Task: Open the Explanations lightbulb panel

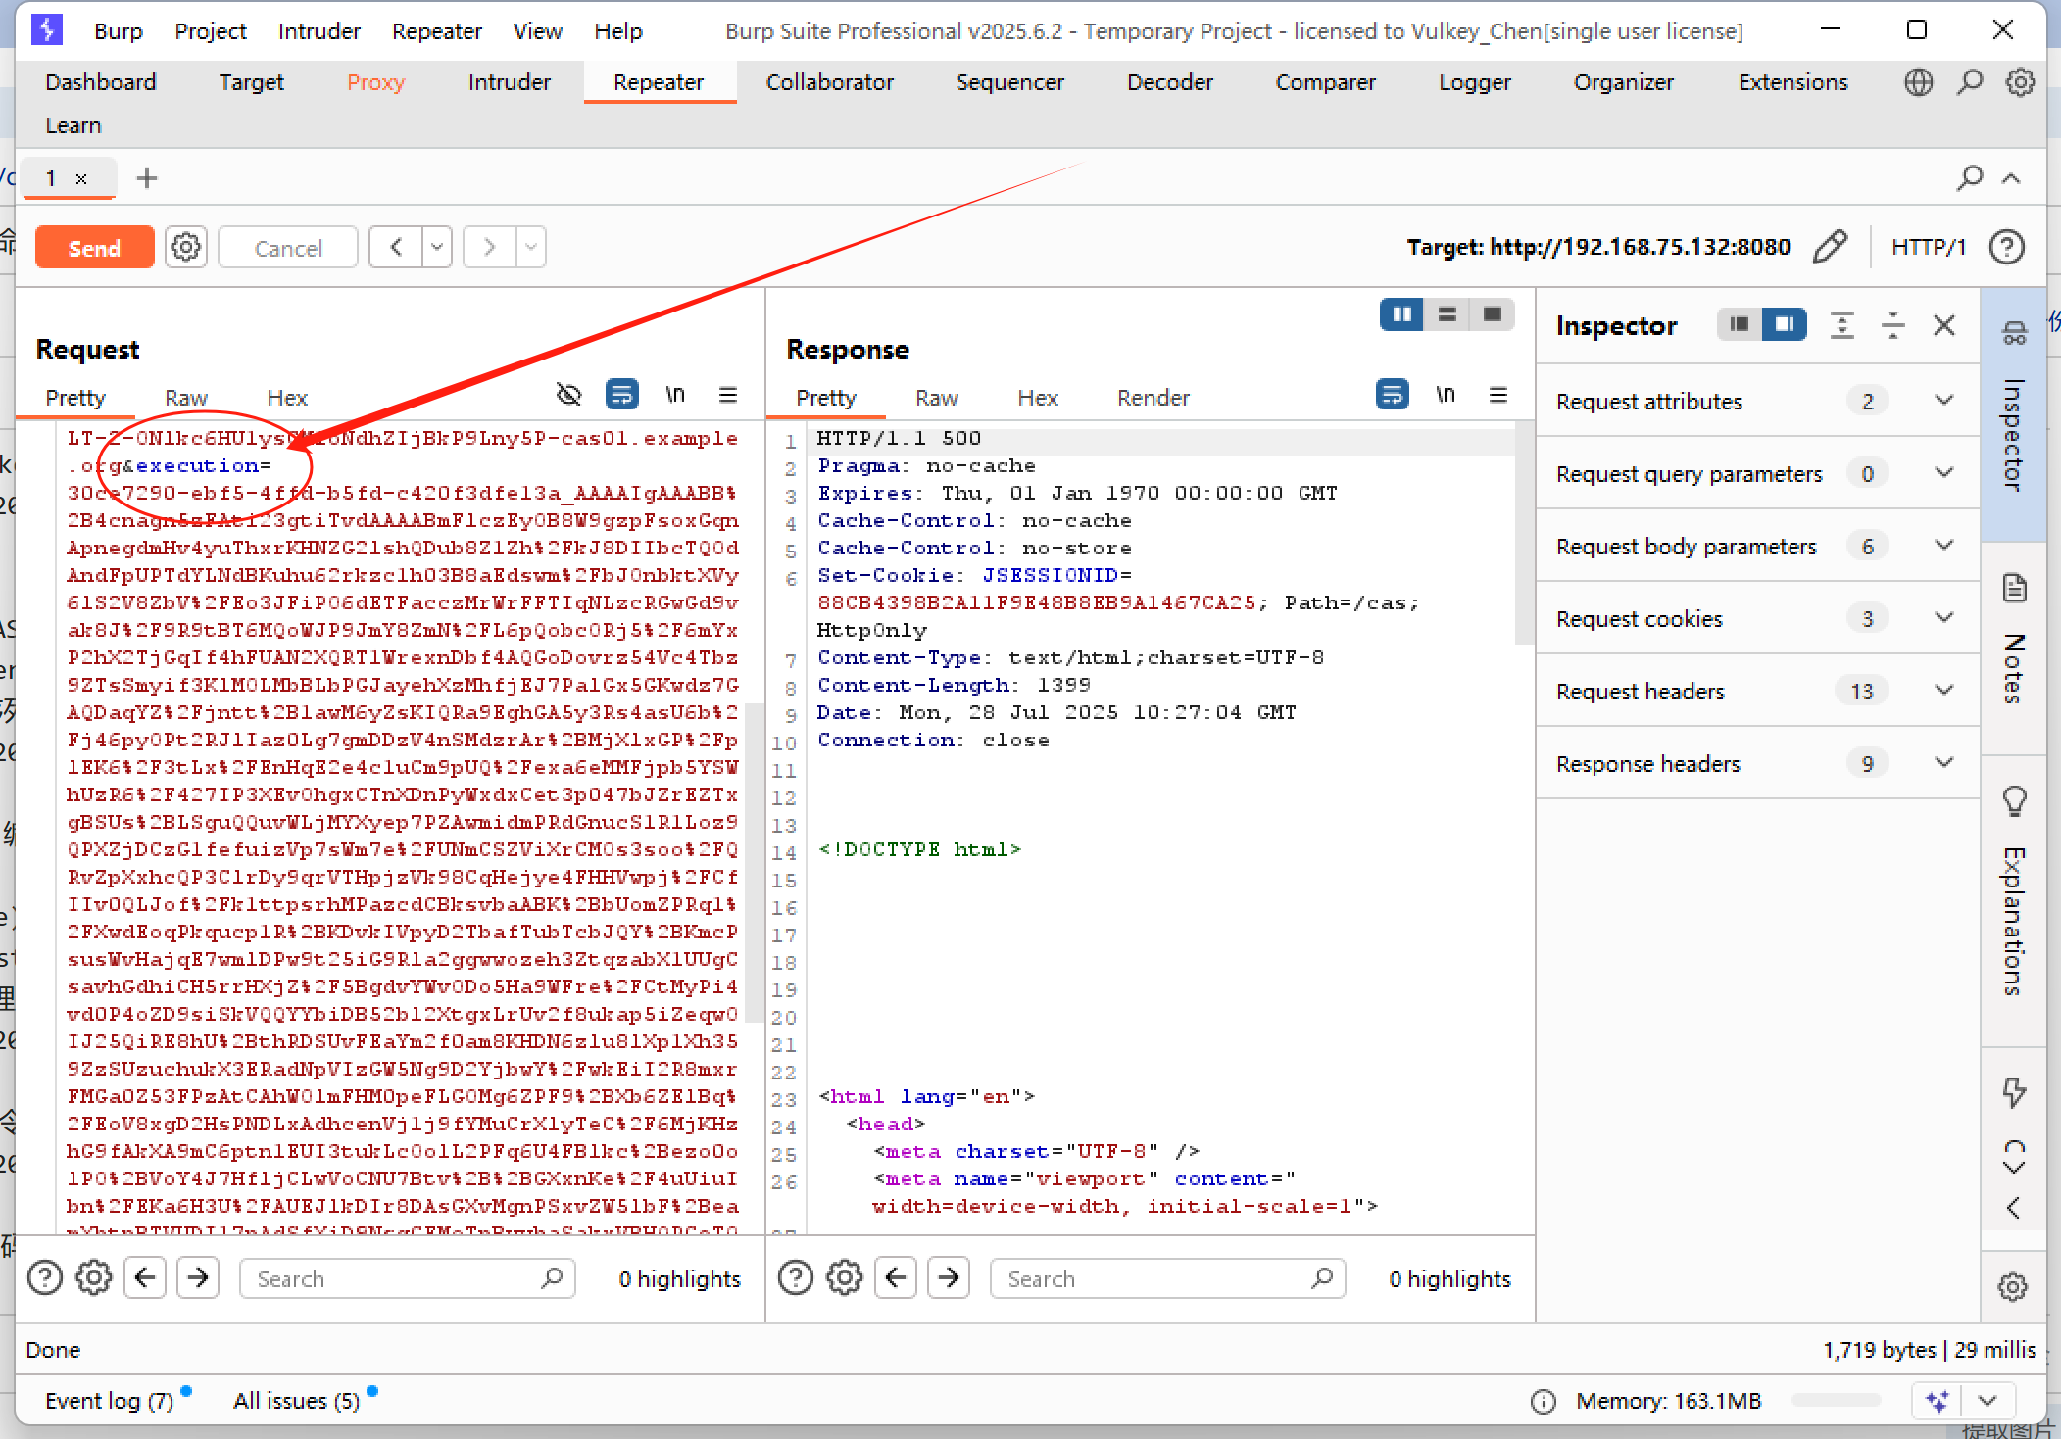Action: (x=2014, y=801)
